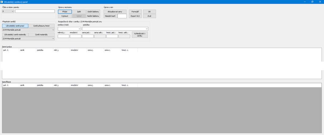This screenshot has width=324, height=135.
Task: Click Vyhledávání v ceníku button
Action: (140, 35)
